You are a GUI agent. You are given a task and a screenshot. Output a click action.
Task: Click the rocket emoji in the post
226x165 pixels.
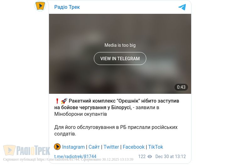(x=64, y=101)
